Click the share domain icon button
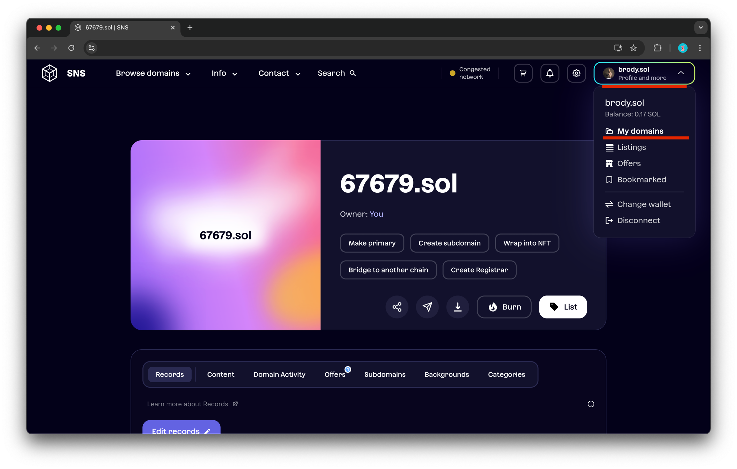Viewport: 737px width, 469px height. pos(397,307)
